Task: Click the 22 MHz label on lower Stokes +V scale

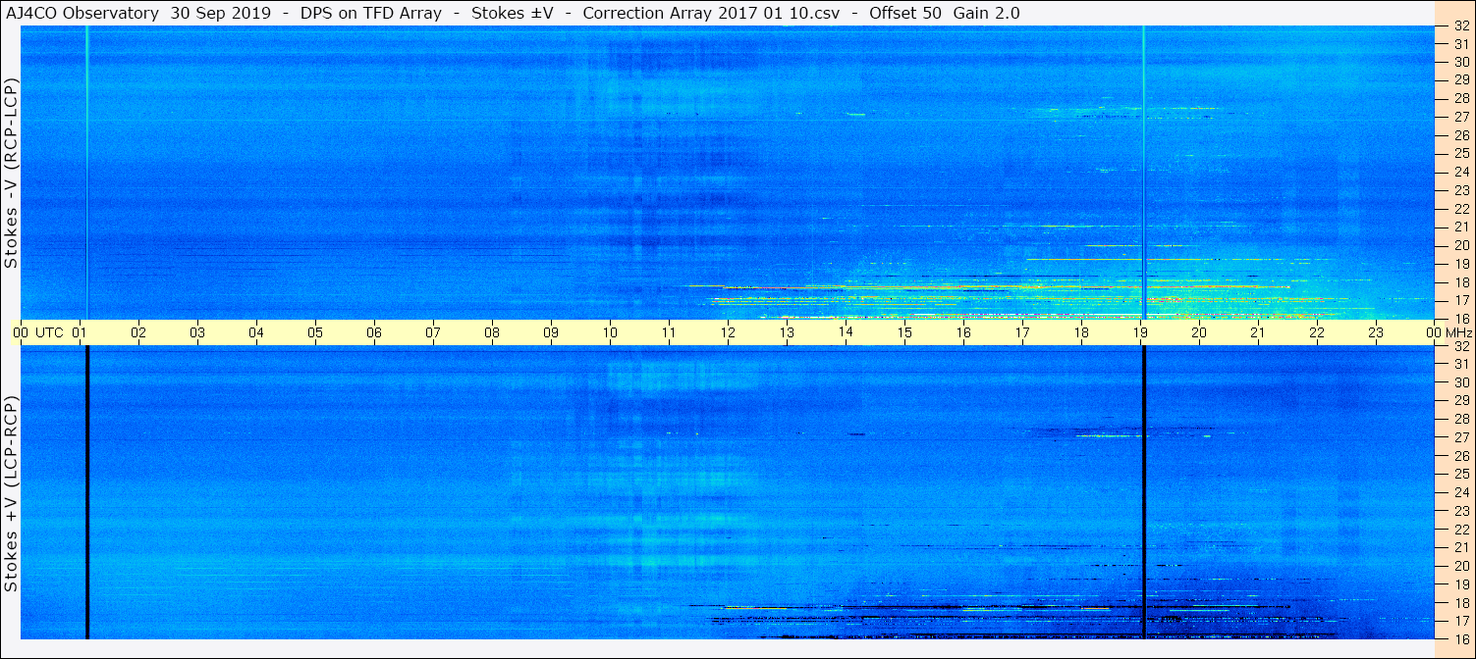Action: pyautogui.click(x=1461, y=530)
